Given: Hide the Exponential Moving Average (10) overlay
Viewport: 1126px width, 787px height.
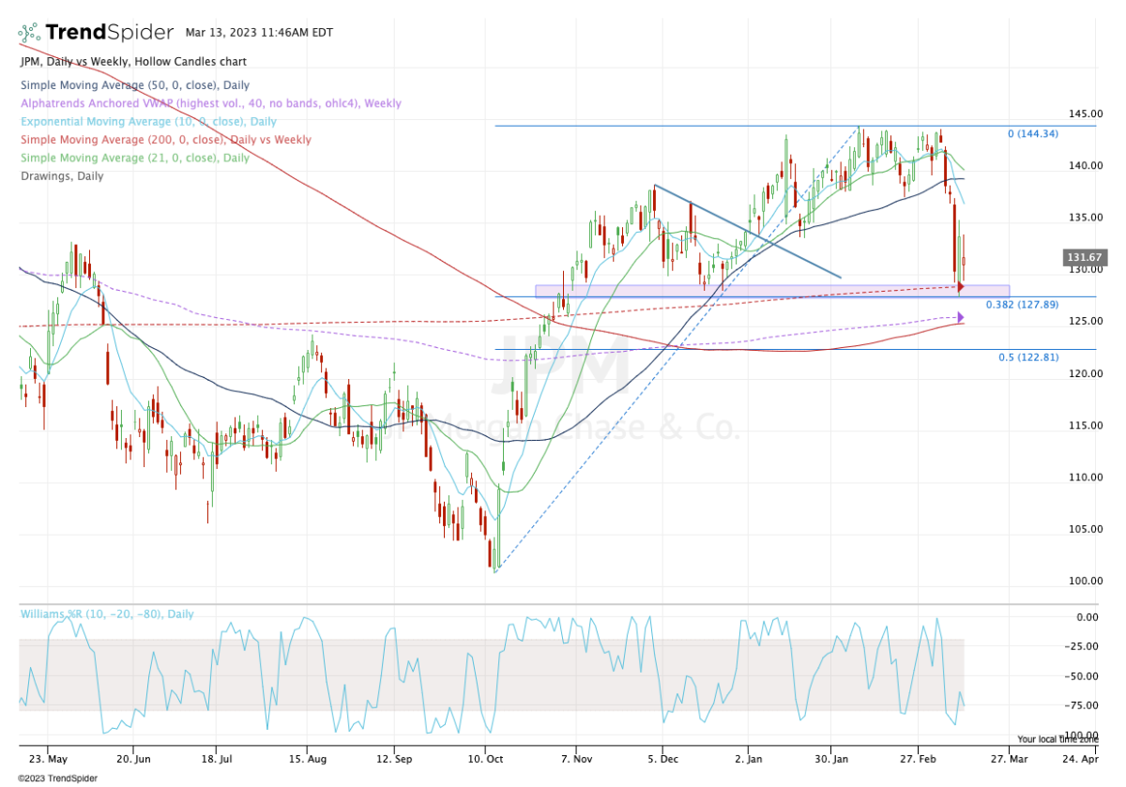Looking at the screenshot, I should point(147,121).
